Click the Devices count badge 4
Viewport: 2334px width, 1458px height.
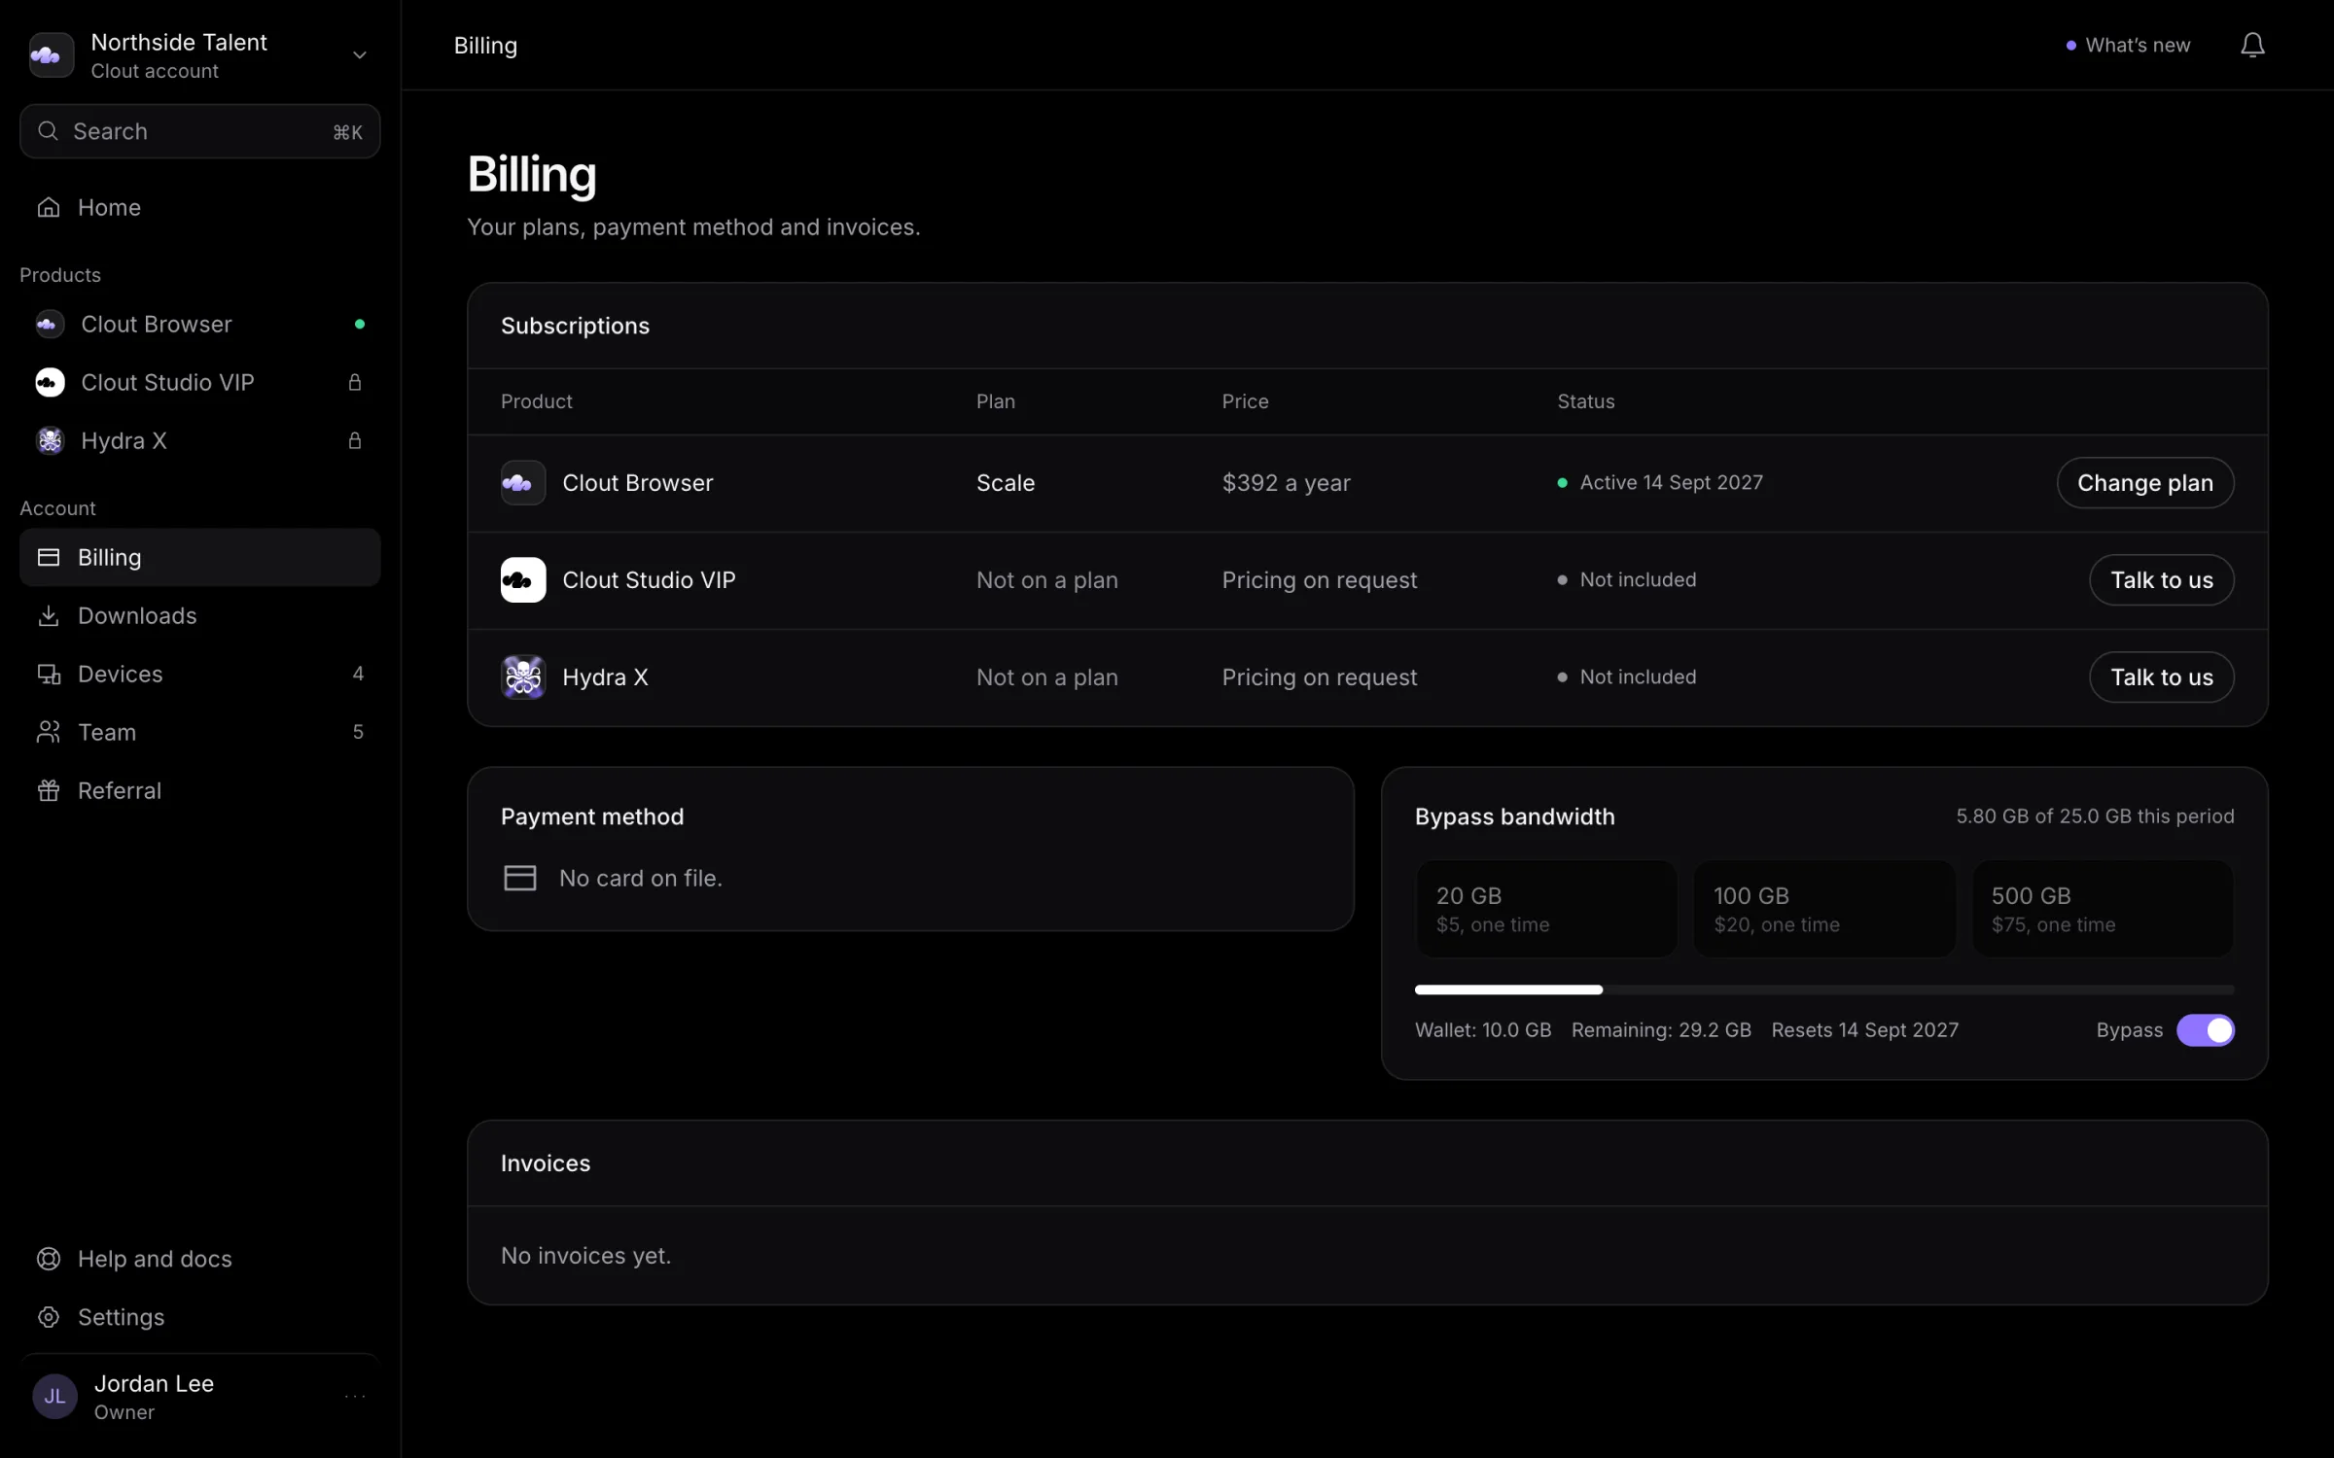tap(358, 674)
